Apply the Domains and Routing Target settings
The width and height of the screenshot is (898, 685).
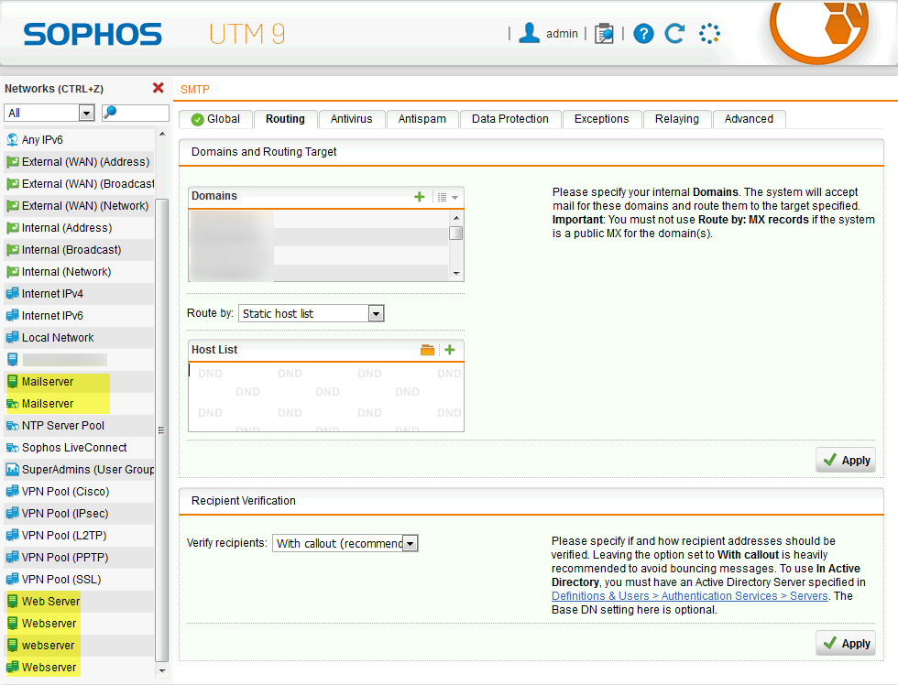[846, 460]
